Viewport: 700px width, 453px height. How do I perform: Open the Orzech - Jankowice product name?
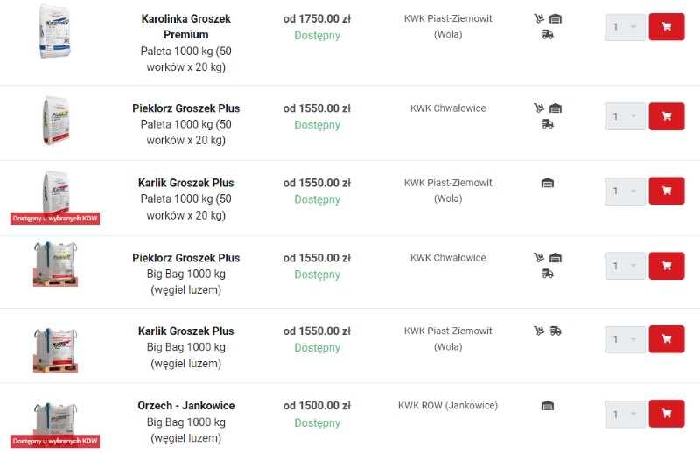pyautogui.click(x=185, y=406)
